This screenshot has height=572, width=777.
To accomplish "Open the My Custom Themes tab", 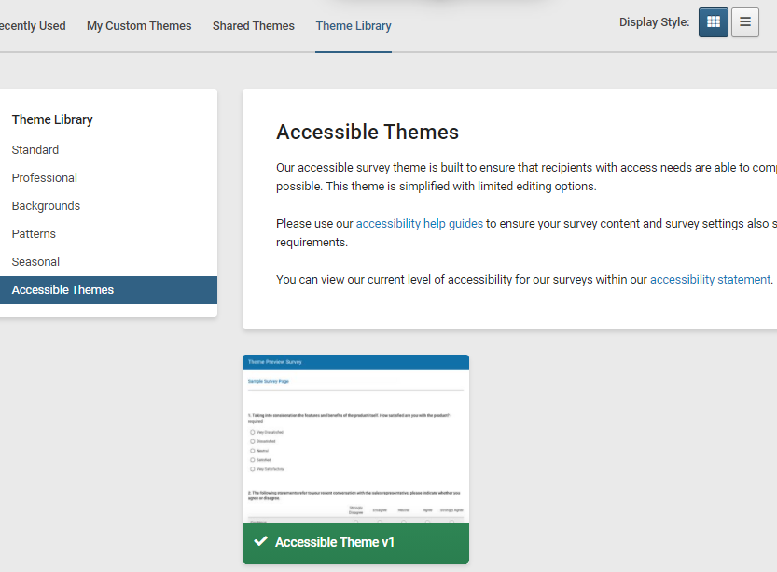I will pos(139,26).
